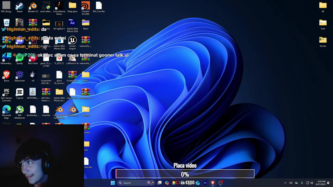This screenshot has height=187, width=333.
Task: Launch the MSI Afterburner shortcut
Action: point(20,112)
